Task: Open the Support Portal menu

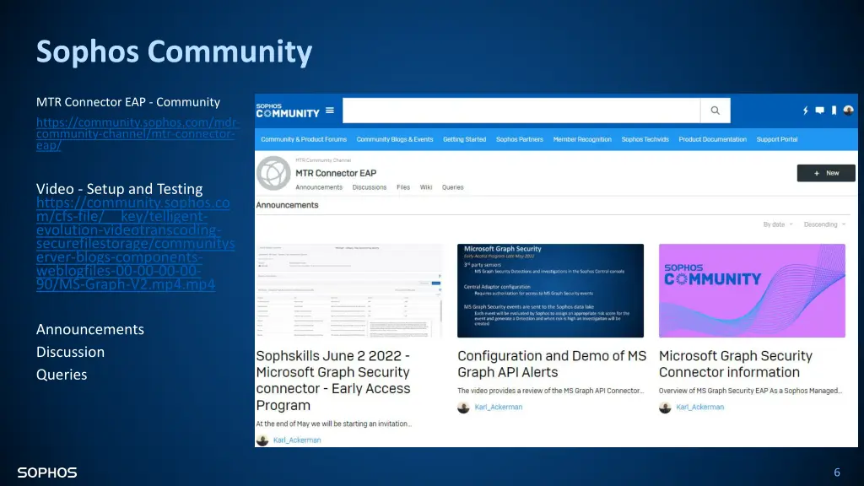Action: pos(777,139)
